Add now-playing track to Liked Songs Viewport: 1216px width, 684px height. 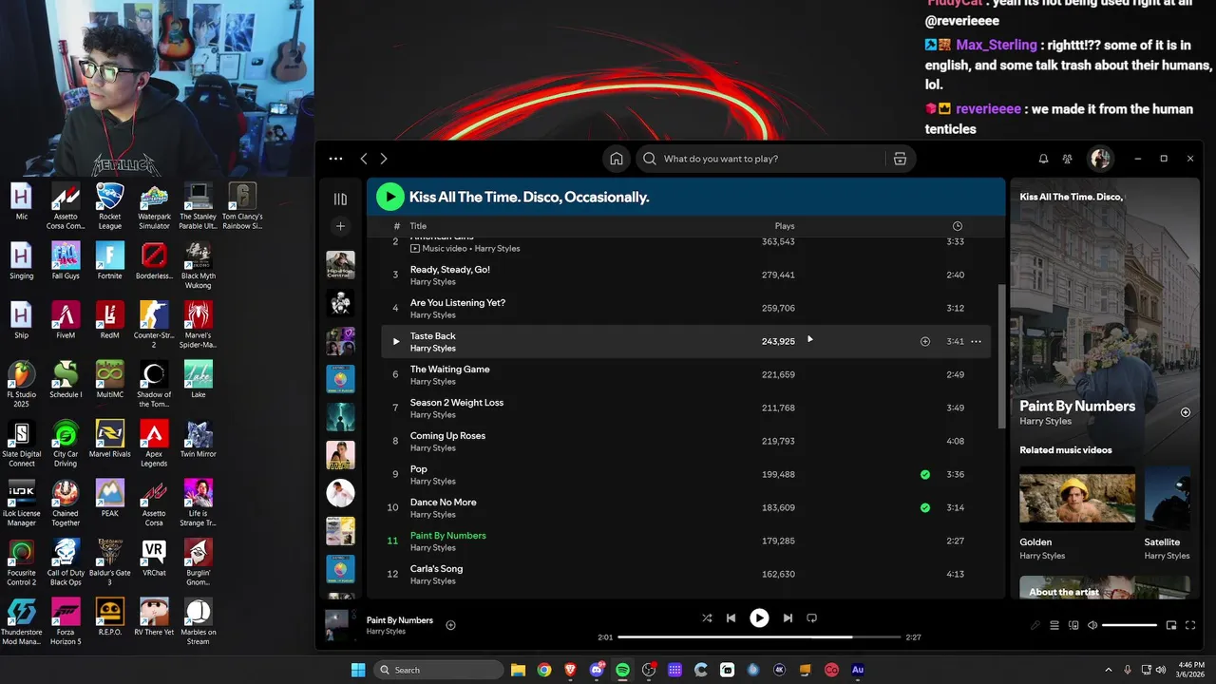[x=451, y=625]
